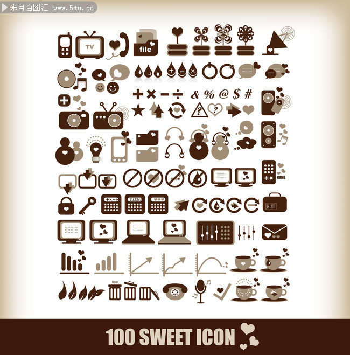350x355 pixels.
Task: Select the at sign symbol
Action: 223,94
